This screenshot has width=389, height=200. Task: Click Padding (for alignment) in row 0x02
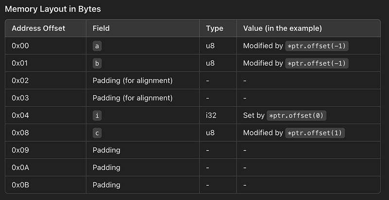pos(132,81)
